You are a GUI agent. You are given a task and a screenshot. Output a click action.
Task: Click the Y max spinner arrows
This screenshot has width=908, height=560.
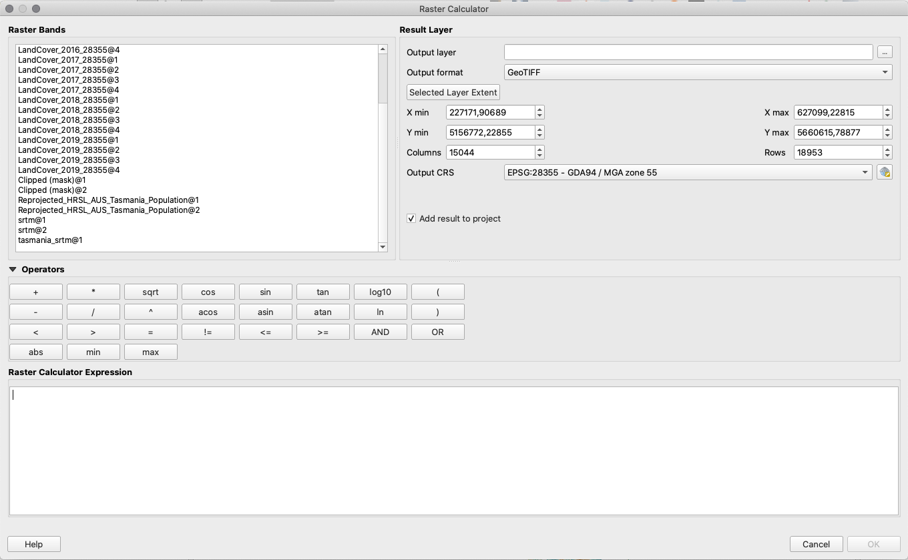click(887, 132)
